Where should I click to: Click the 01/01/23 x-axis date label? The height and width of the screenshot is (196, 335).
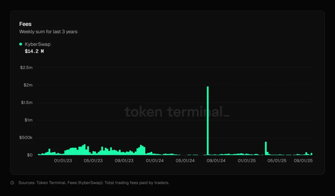pyautogui.click(x=63, y=161)
